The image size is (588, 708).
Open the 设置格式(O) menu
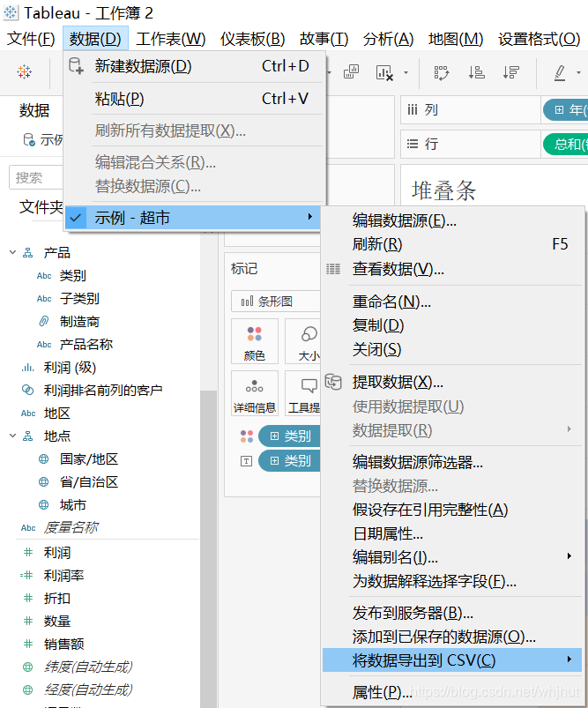540,39
